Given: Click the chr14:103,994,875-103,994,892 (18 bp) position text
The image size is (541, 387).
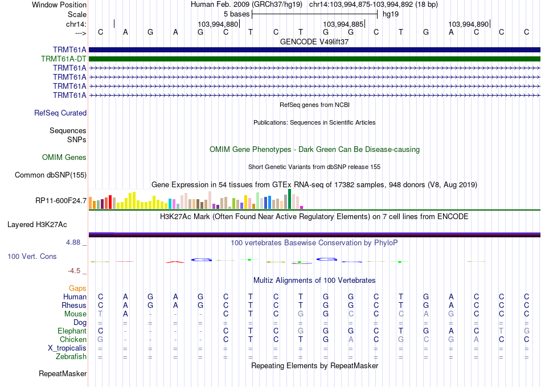Looking at the screenshot, I should pos(374,5).
